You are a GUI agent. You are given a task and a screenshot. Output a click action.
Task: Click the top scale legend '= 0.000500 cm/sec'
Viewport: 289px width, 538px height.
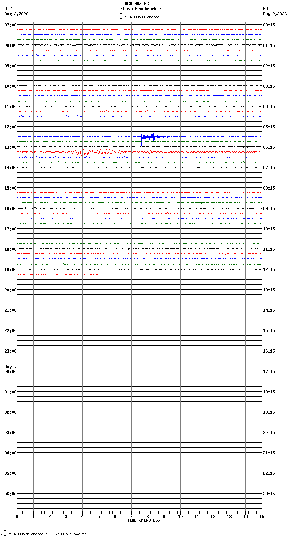point(142,17)
